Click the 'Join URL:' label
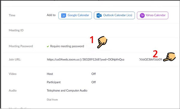 pyautogui.click(x=15, y=59)
